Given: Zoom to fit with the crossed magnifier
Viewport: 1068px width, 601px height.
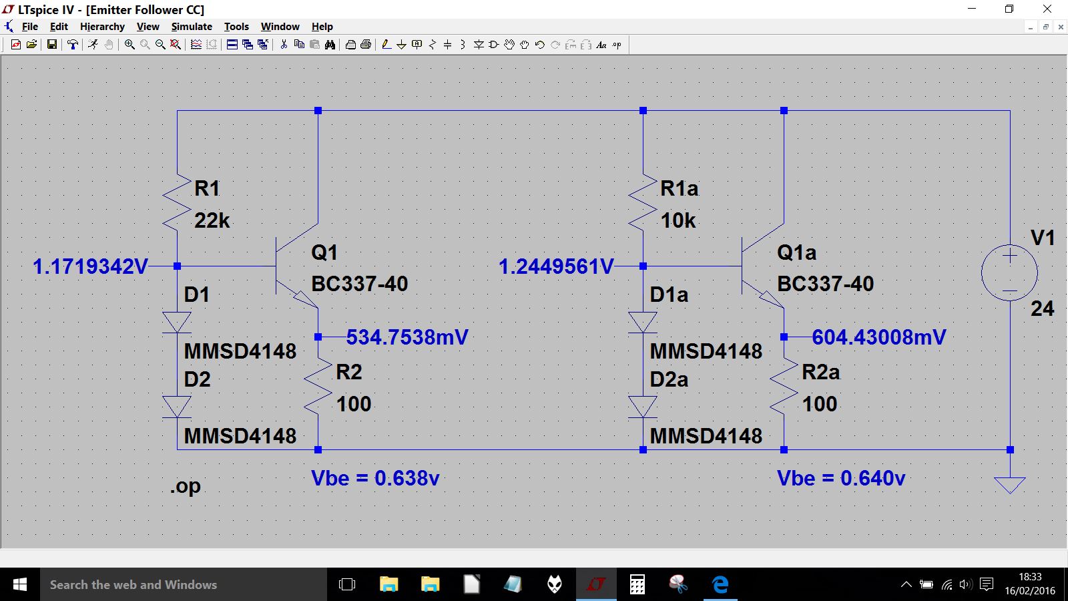Looking at the screenshot, I should (176, 45).
